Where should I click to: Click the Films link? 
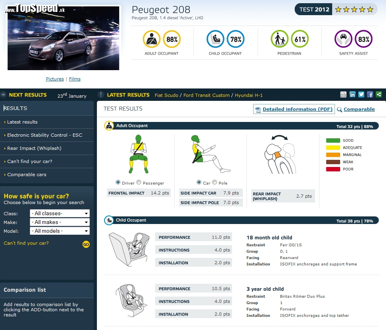click(x=75, y=79)
